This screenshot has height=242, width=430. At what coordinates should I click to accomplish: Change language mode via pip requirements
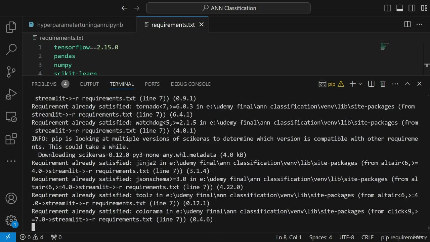[402, 237]
